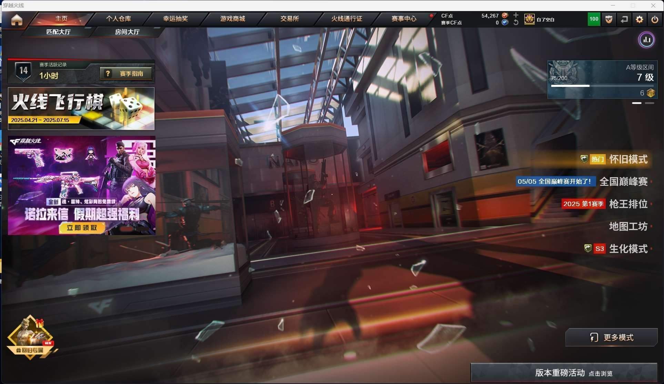Screen dimensions: 664x384
Task: Click the power exit icon
Action: [x=654, y=19]
